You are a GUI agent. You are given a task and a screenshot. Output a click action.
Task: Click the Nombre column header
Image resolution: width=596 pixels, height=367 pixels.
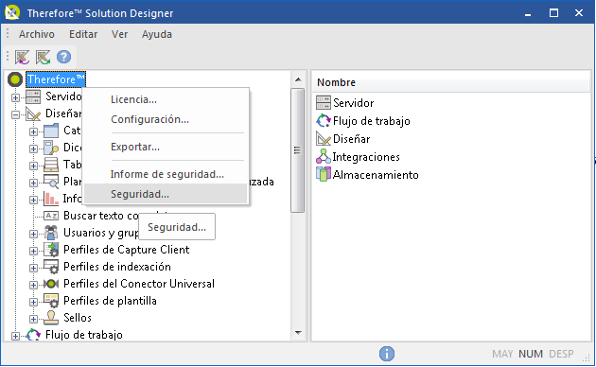click(451, 82)
